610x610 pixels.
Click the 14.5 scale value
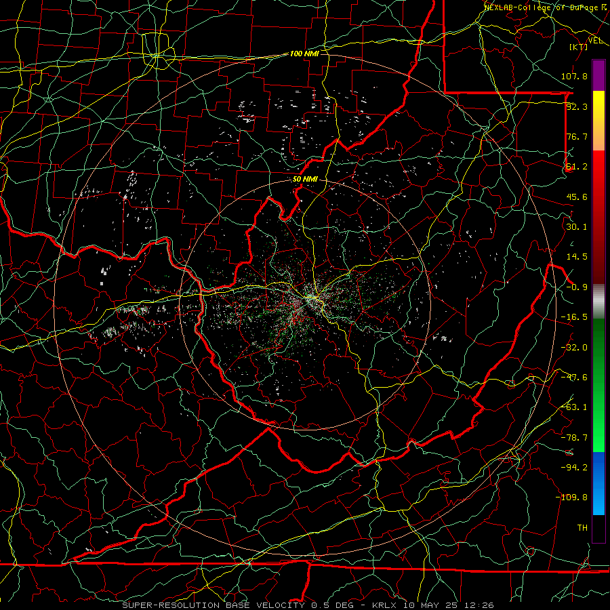coord(577,257)
